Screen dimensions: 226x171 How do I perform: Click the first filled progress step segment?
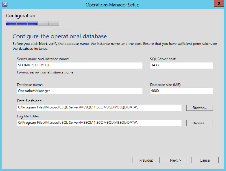click(11, 23)
